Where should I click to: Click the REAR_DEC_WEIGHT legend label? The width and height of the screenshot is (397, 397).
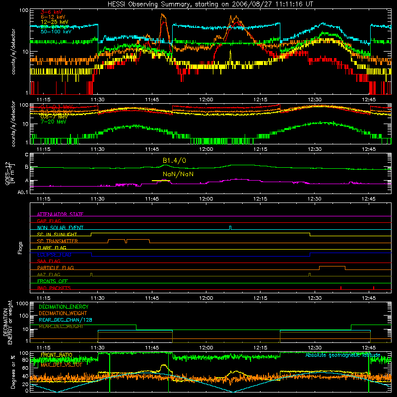click(61, 327)
